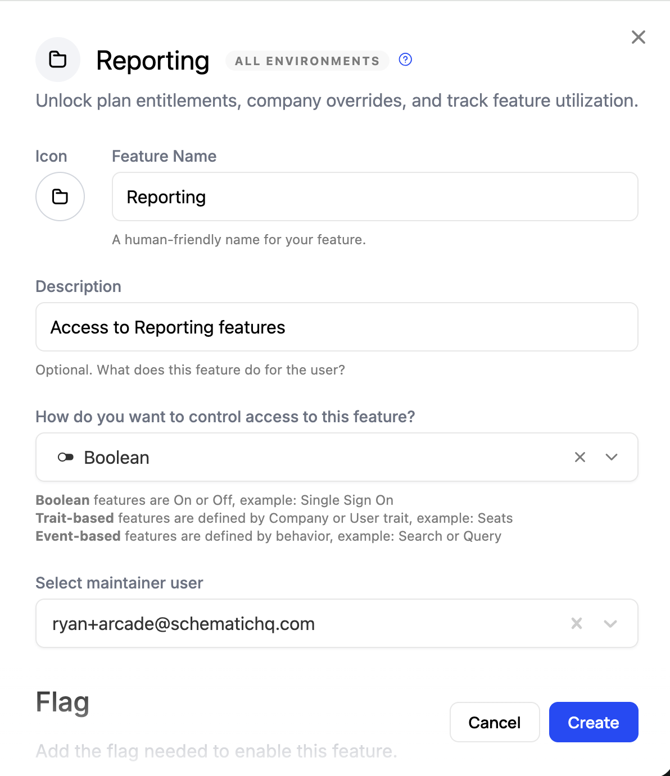Focus the Description text field
This screenshot has width=670, height=776.
click(x=336, y=327)
